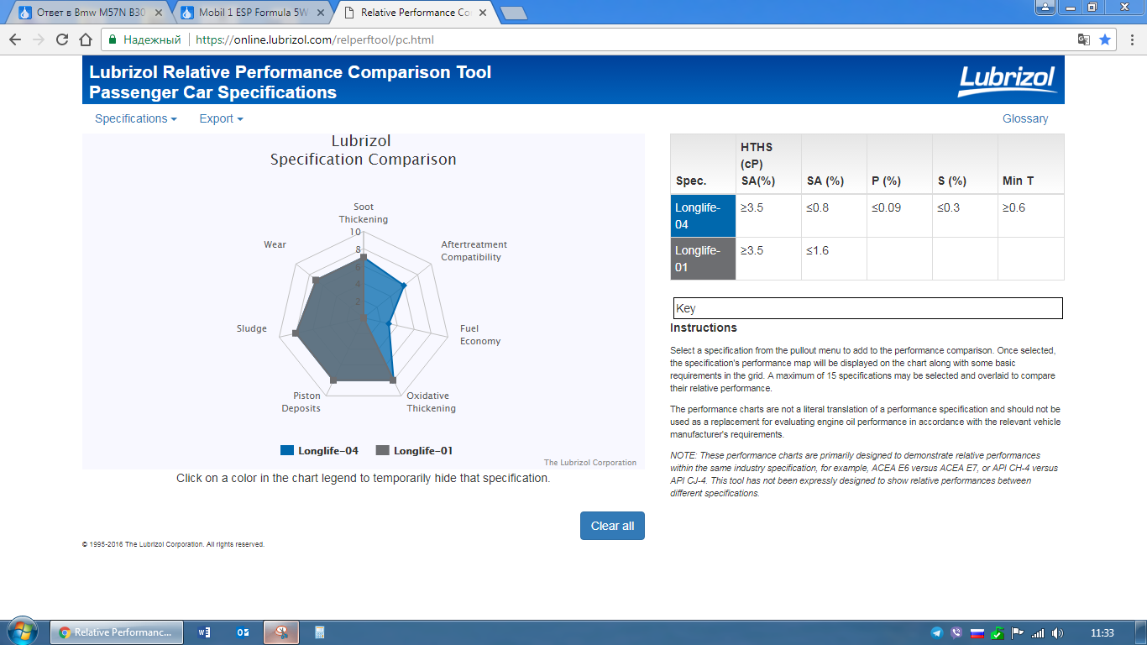
Task: Click the Chrome Relative Performance taskbar button
Action: coord(117,632)
